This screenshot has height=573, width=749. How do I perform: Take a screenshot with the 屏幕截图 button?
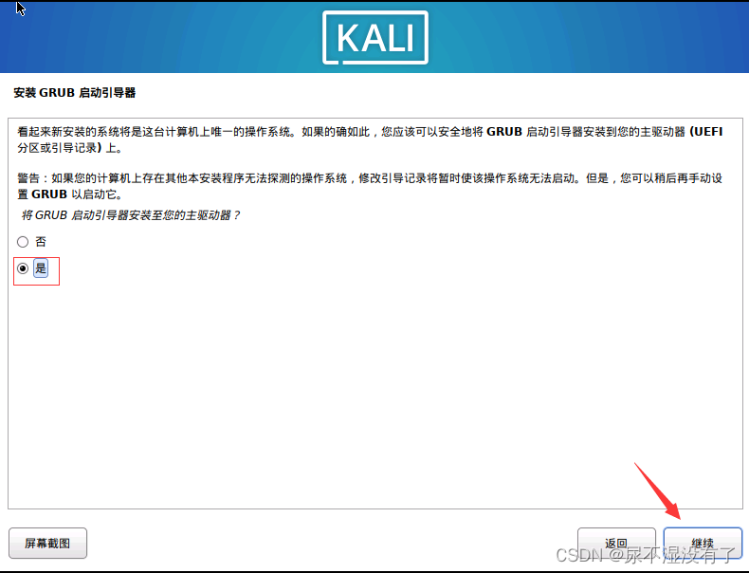click(x=47, y=543)
